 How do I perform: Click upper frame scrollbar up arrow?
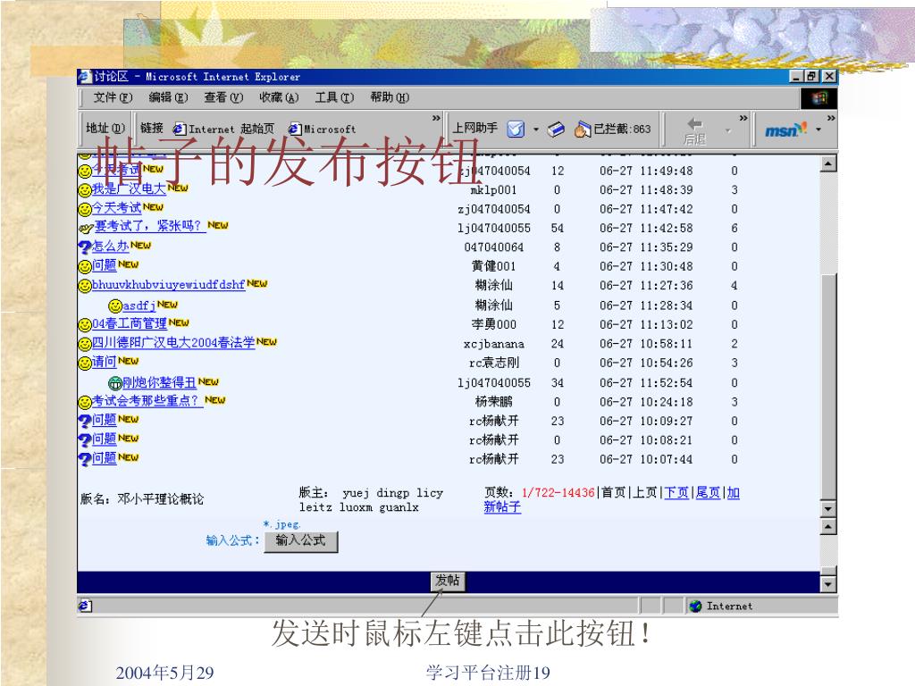(828, 164)
